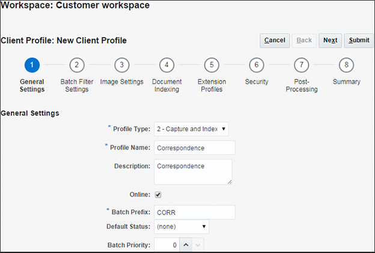
Task: Jump to step 8 Summary circle
Action: pos(346,65)
